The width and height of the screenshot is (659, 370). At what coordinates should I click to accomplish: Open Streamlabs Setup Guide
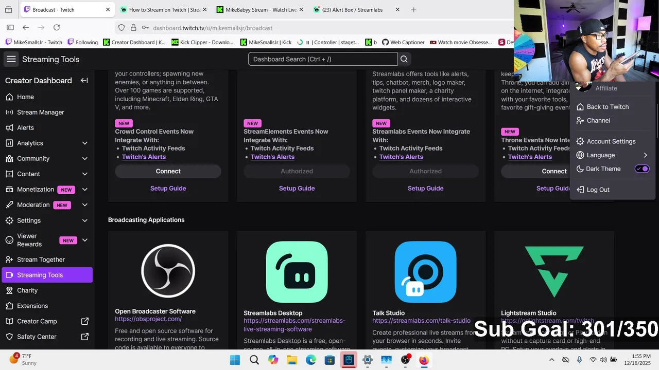click(x=425, y=188)
